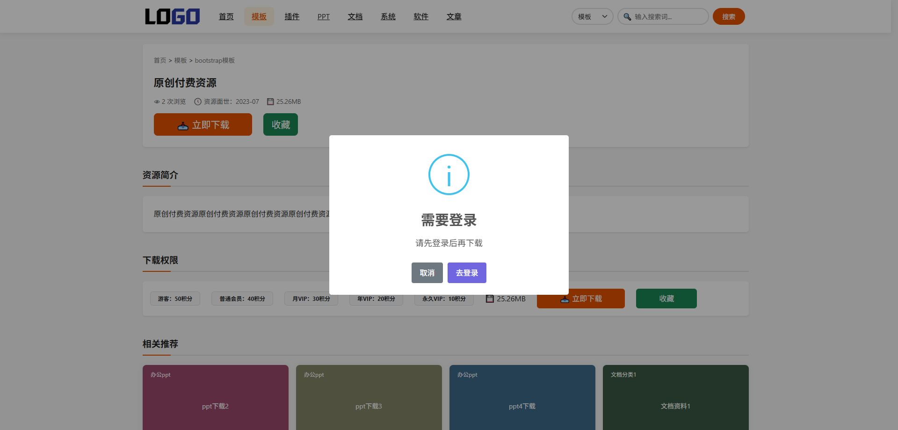This screenshot has height=430, width=898.
Task: Go to 首页 in the navigation
Action: click(x=226, y=16)
